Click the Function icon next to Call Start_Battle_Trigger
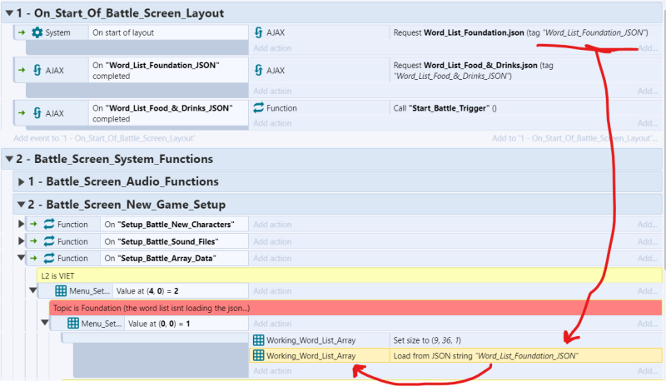 pyautogui.click(x=259, y=108)
